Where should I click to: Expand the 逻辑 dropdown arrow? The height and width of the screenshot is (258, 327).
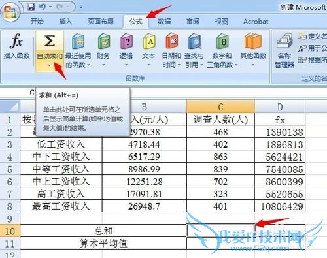(126, 65)
